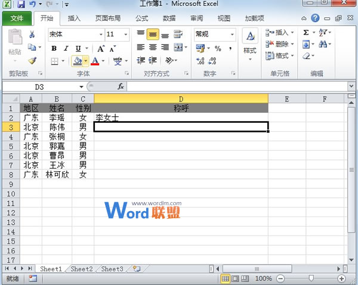Toggle bold formatting
The width and height of the screenshot is (358, 285).
tap(54, 48)
